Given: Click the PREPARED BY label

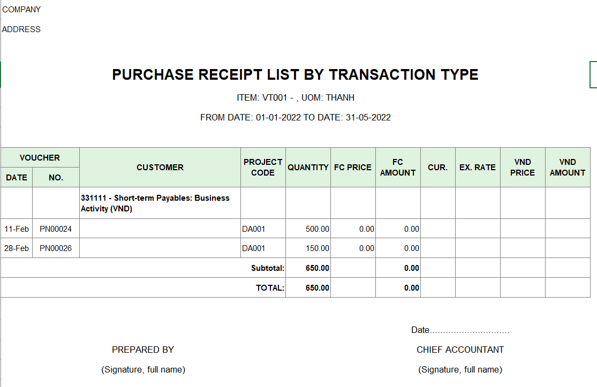Looking at the screenshot, I should click(x=143, y=350).
